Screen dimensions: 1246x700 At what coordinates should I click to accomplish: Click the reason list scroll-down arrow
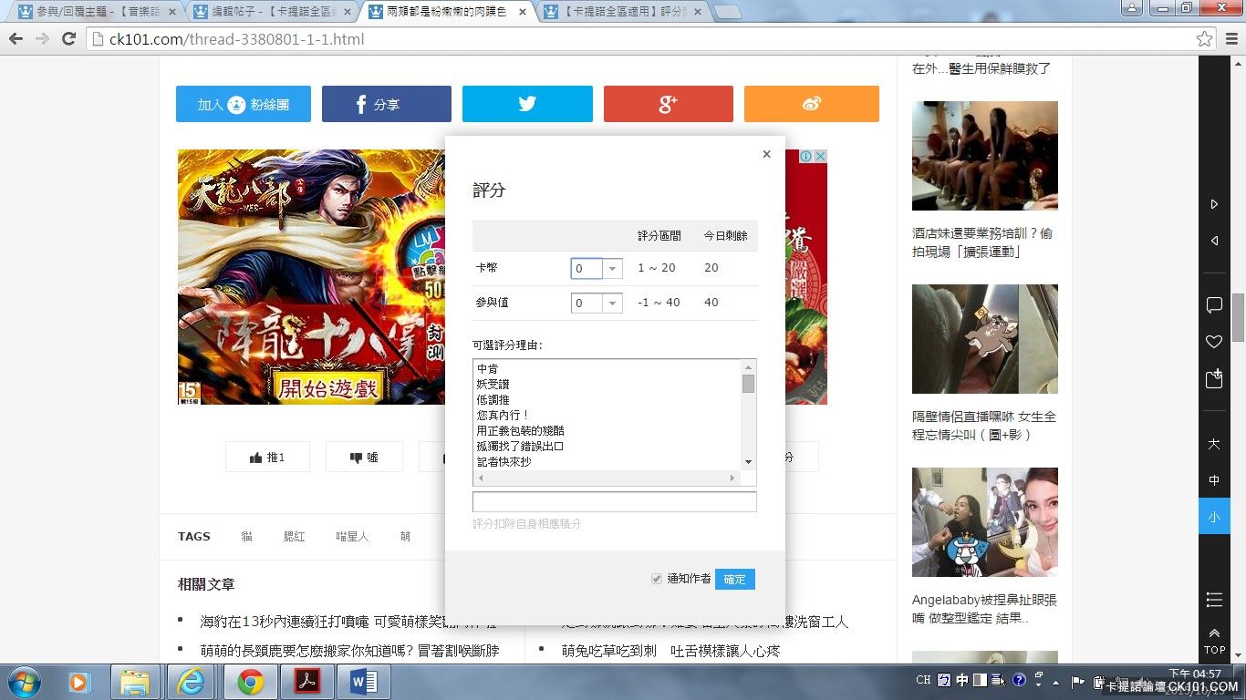[x=748, y=462]
